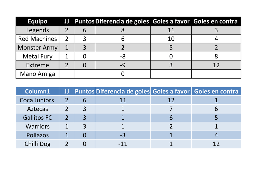Click Extreme's goal difference value of -9
Image resolution: width=261 pixels, height=185 pixels.
[x=123, y=65]
